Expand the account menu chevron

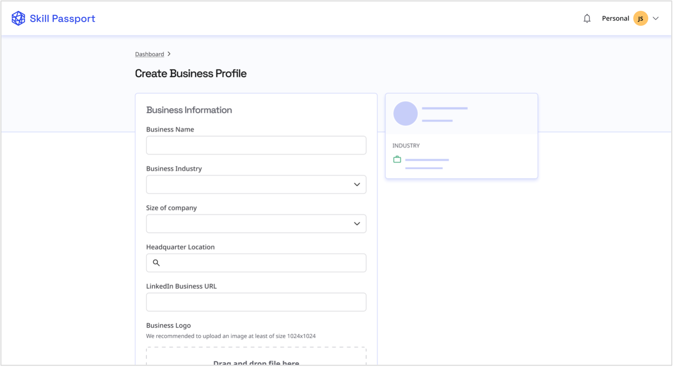[656, 19]
